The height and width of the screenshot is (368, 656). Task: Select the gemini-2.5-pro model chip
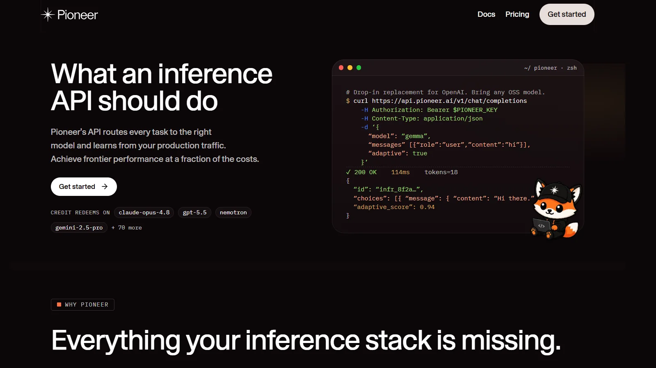[x=79, y=227]
